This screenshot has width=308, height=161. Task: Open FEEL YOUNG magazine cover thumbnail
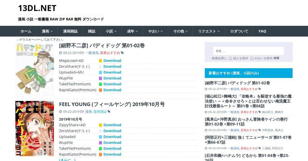(35, 129)
